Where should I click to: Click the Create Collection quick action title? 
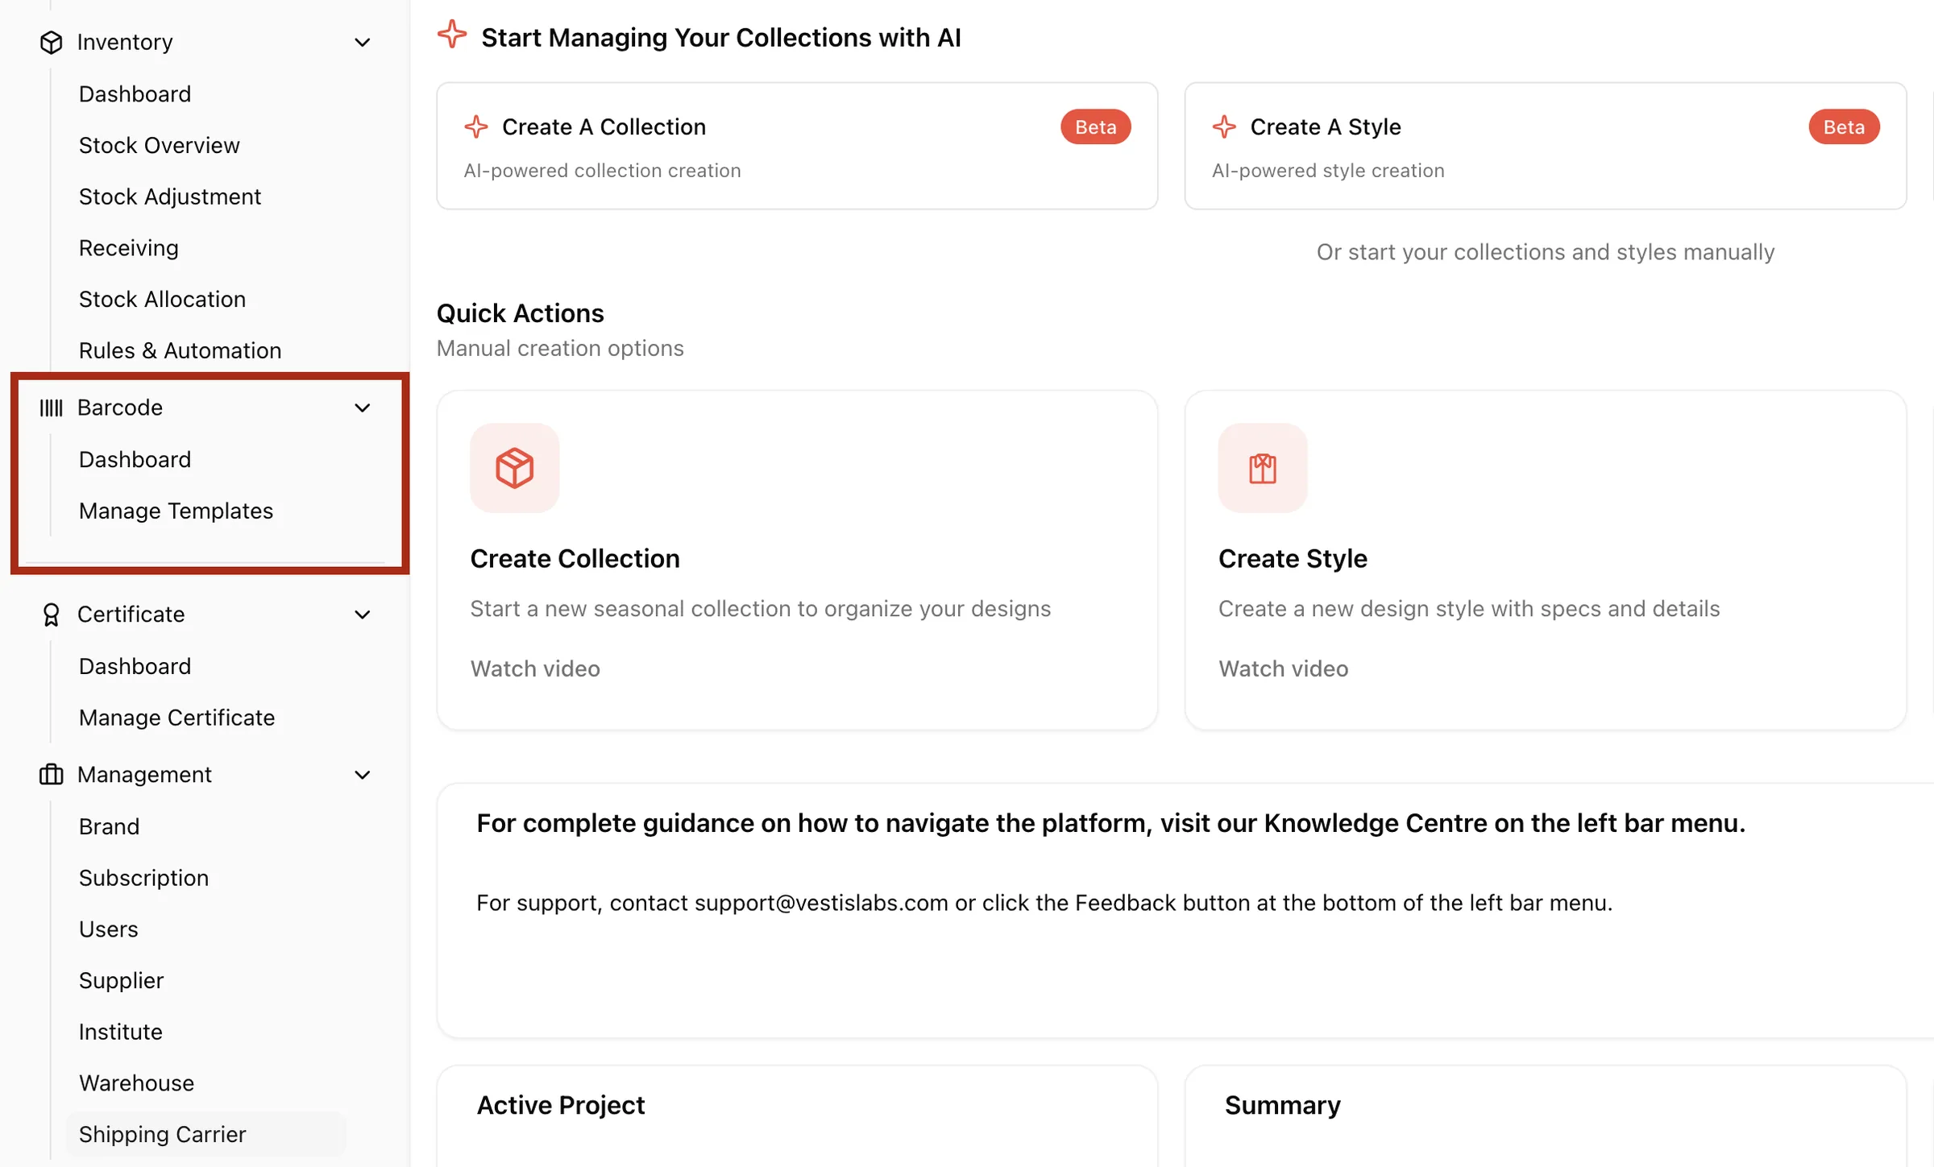click(575, 558)
